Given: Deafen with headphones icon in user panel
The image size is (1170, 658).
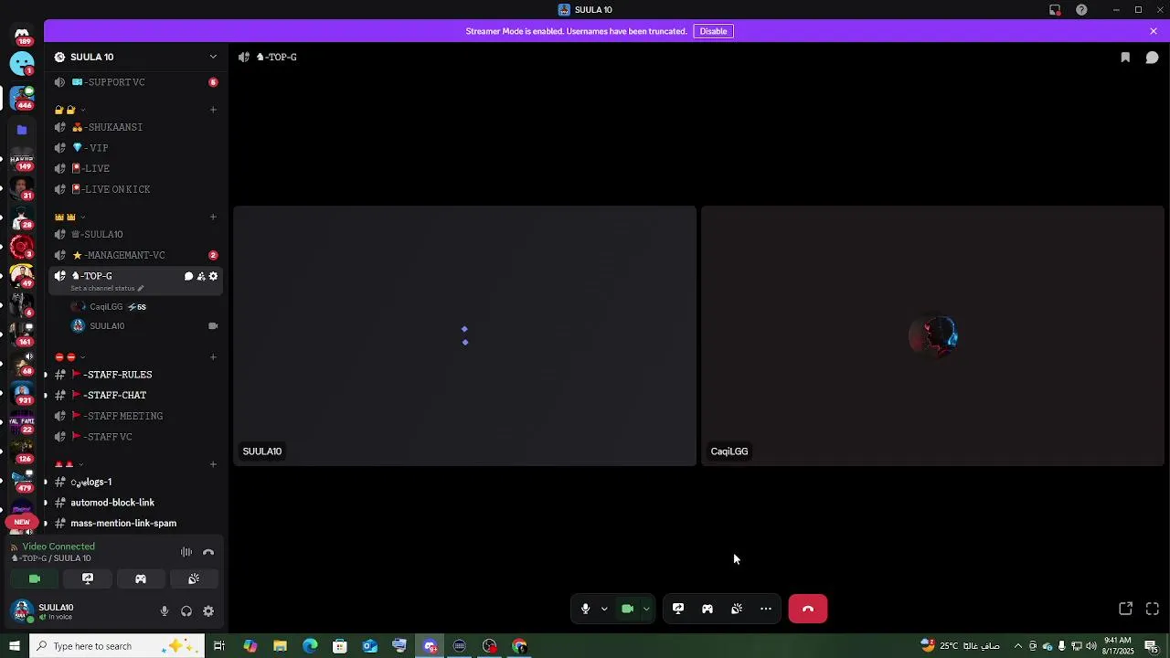Looking at the screenshot, I should (186, 611).
